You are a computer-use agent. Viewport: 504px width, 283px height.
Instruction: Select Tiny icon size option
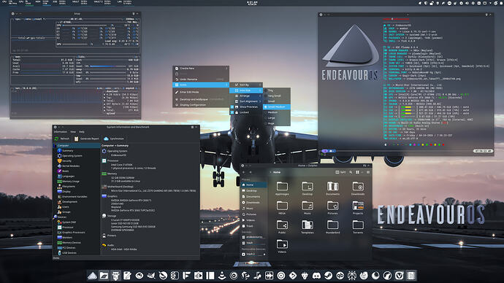[x=277, y=90]
